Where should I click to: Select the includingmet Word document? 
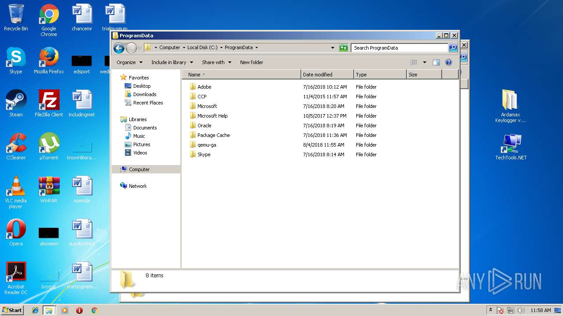click(82, 104)
